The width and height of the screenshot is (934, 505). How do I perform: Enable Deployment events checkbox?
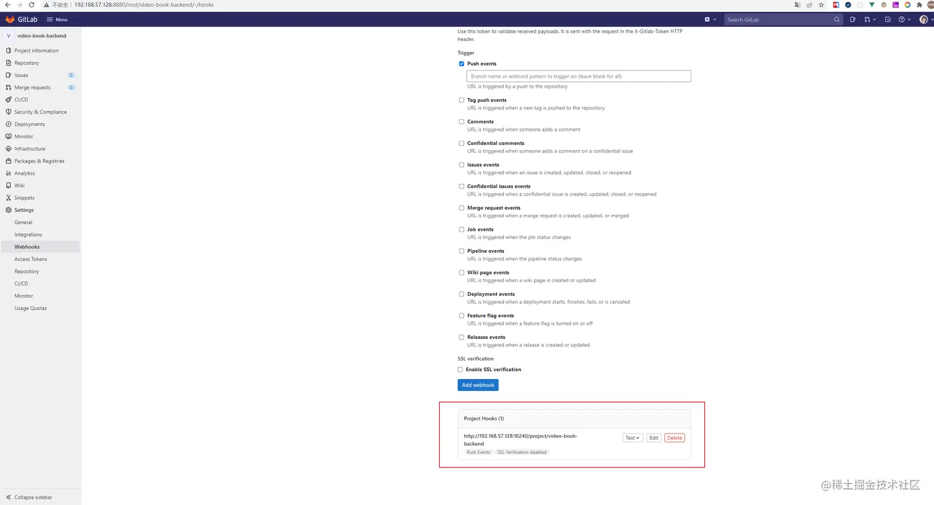pyautogui.click(x=461, y=294)
